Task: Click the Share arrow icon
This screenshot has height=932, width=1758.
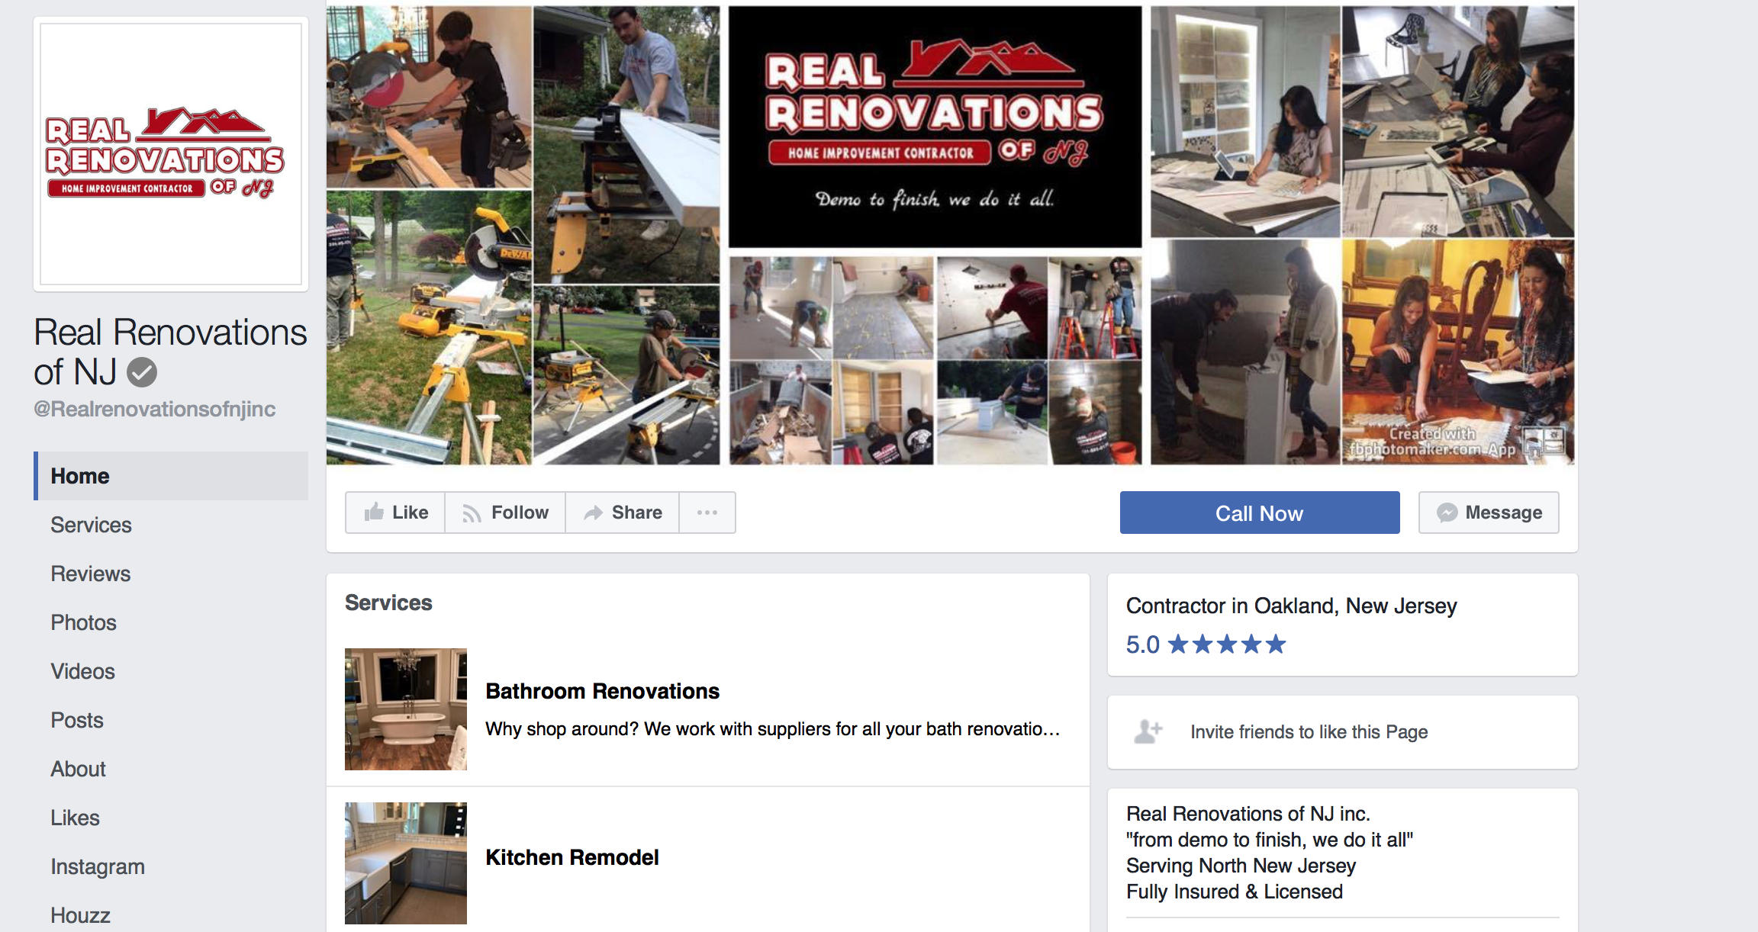Action: (x=593, y=513)
